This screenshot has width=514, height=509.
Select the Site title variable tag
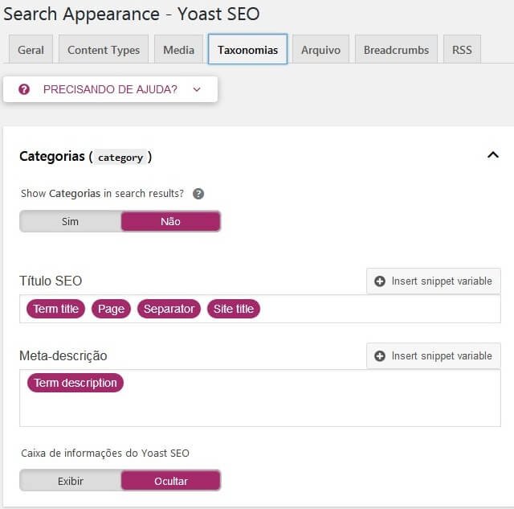234,309
